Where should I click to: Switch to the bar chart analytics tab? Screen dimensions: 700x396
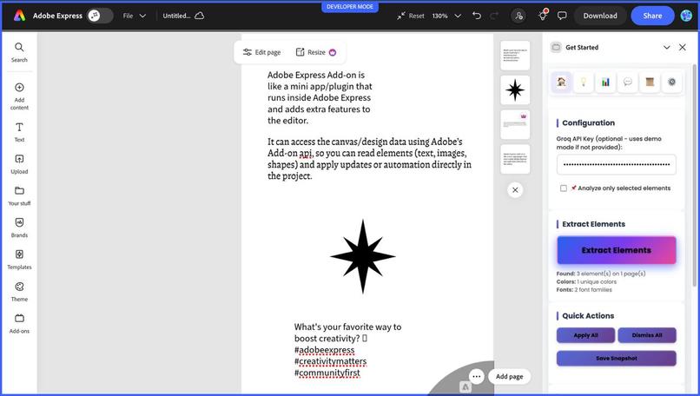point(605,82)
